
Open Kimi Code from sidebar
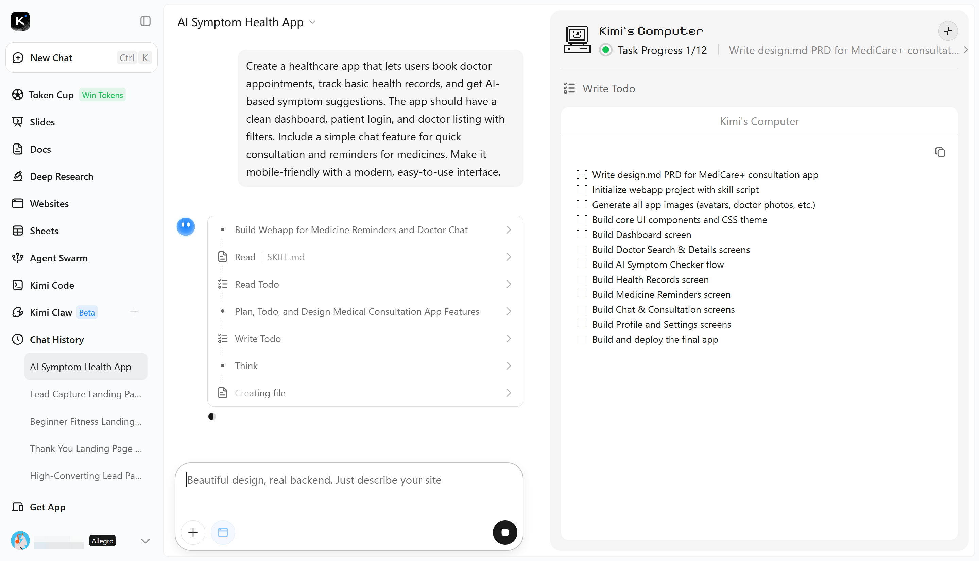(x=52, y=285)
